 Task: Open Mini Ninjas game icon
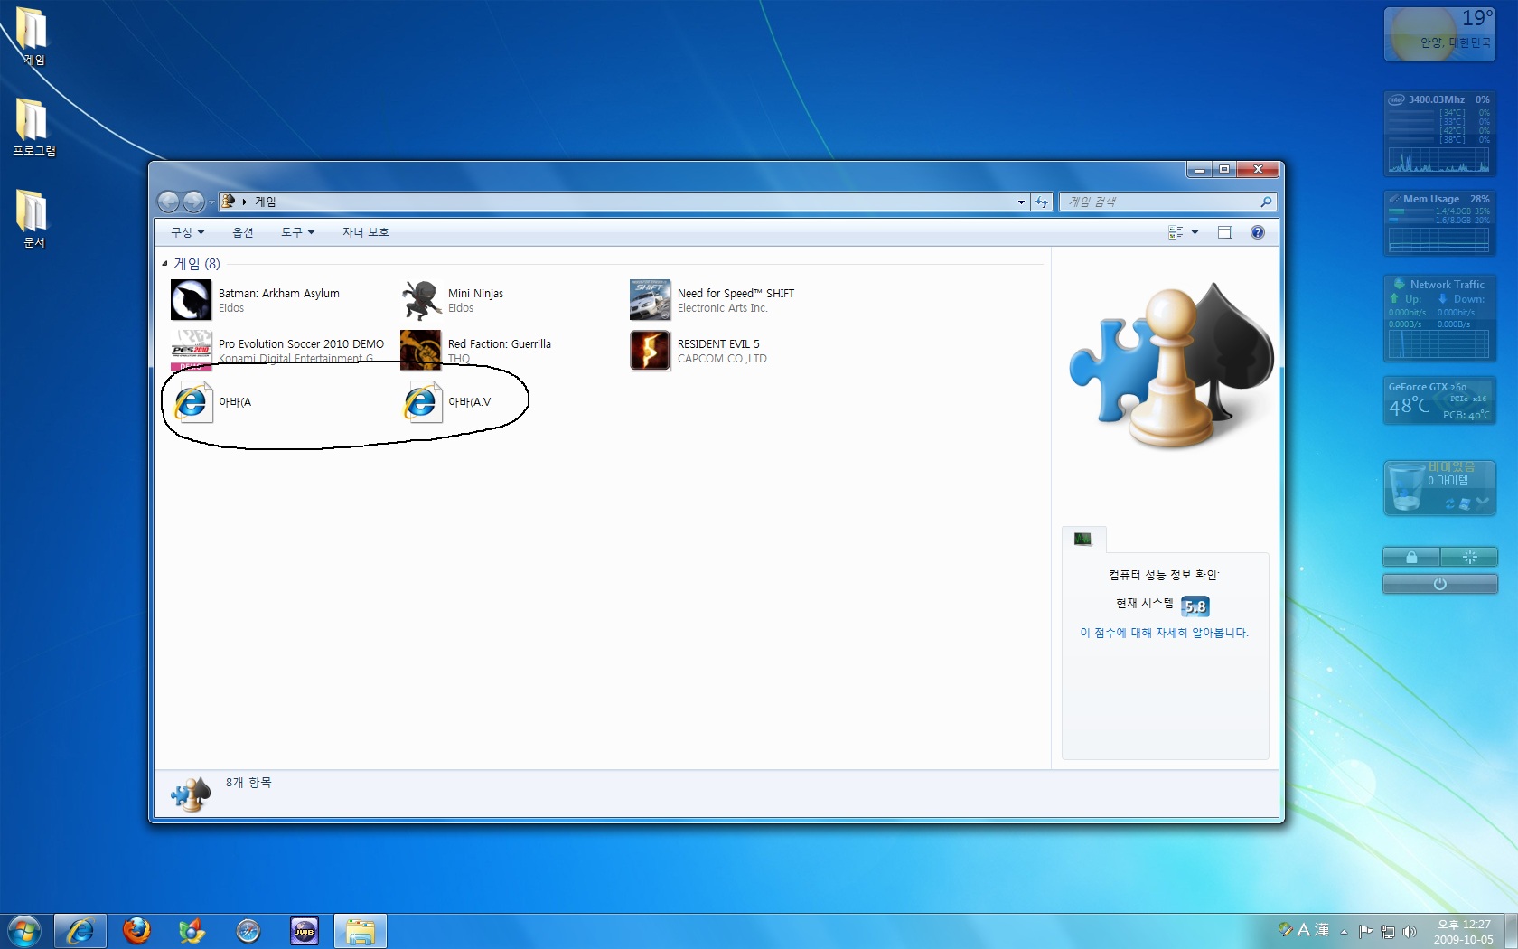click(x=421, y=300)
